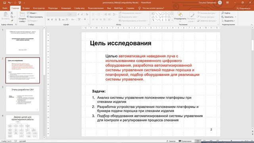The height and width of the screenshot is (143, 254).
Task: Open the font name combo box
Action: point(58,14)
